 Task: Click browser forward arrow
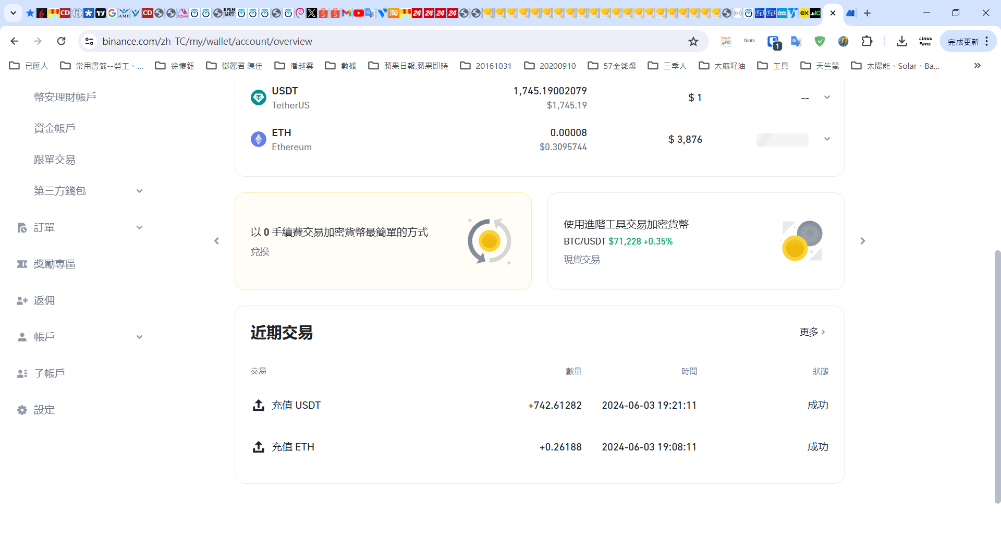[38, 41]
